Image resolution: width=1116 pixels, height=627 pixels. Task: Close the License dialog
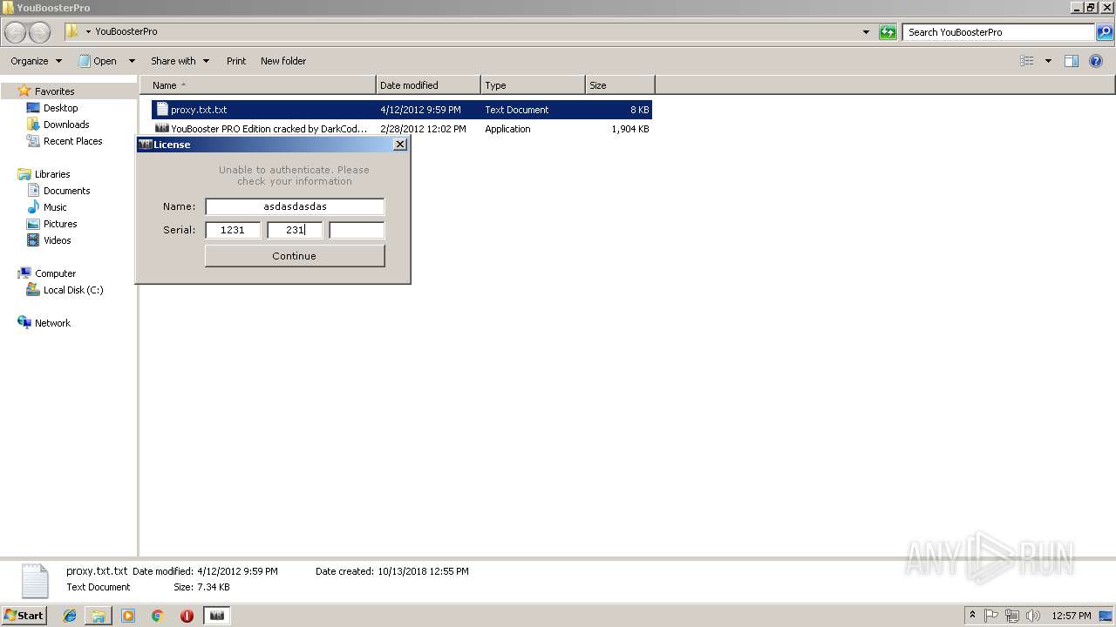400,145
